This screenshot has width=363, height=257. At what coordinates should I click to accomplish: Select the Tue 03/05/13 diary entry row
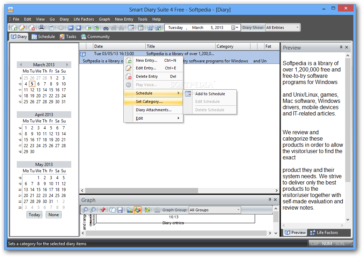click(180, 57)
